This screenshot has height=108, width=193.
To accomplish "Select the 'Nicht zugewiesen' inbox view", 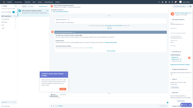I will (9, 16).
